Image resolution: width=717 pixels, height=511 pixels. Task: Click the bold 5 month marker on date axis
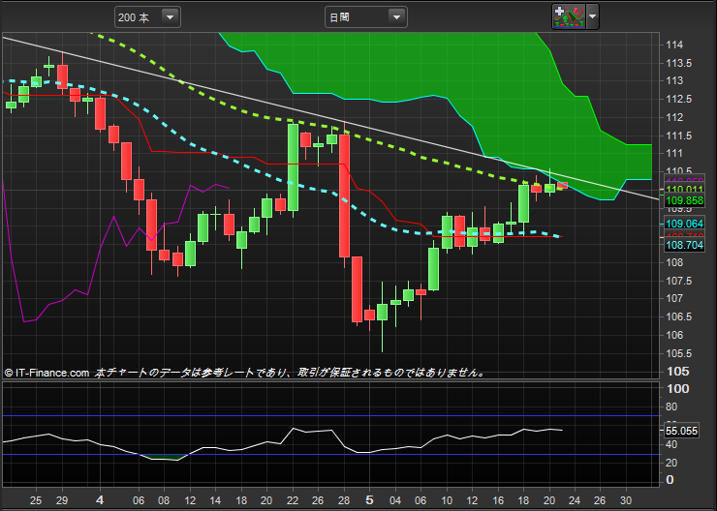pyautogui.click(x=369, y=500)
